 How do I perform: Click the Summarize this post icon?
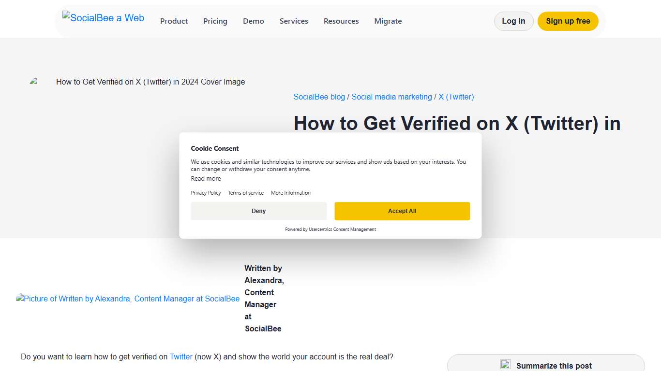point(506,365)
